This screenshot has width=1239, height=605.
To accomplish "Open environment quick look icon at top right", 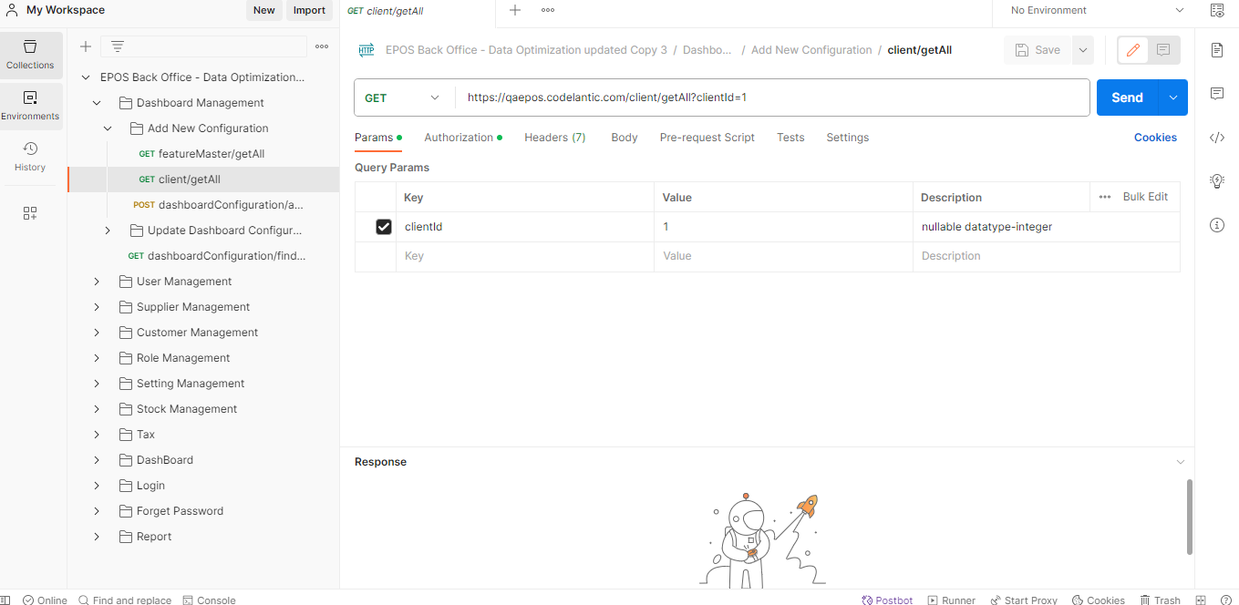I will [1217, 11].
